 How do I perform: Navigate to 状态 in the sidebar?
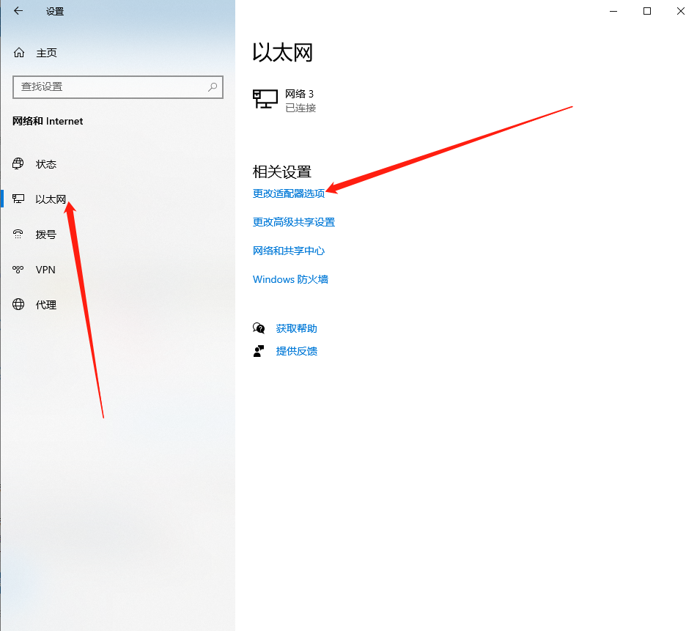[x=46, y=163]
